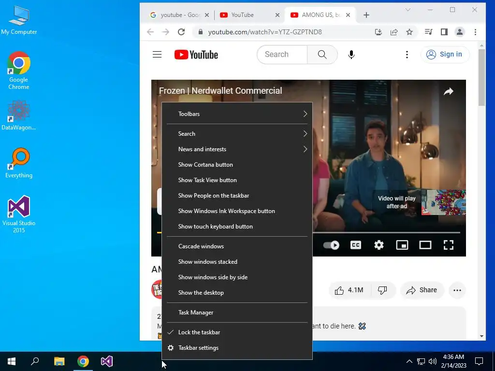
Task: Choose Show windows stacked
Action: 237,262
